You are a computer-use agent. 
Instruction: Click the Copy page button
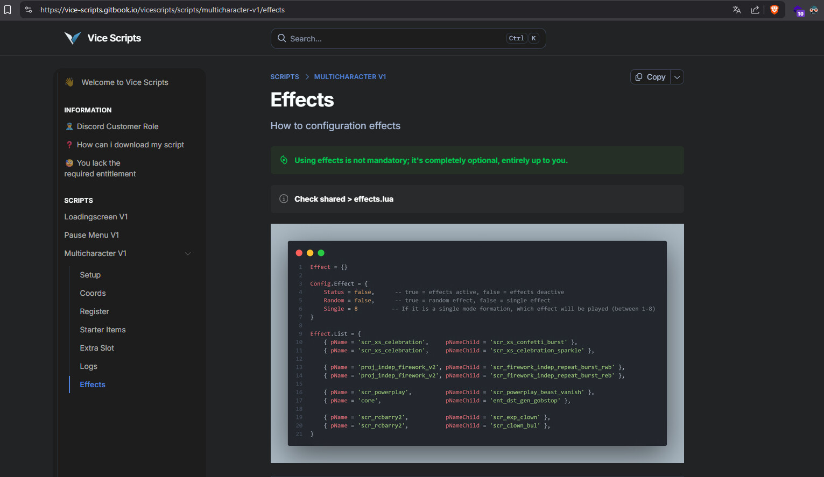coord(650,77)
